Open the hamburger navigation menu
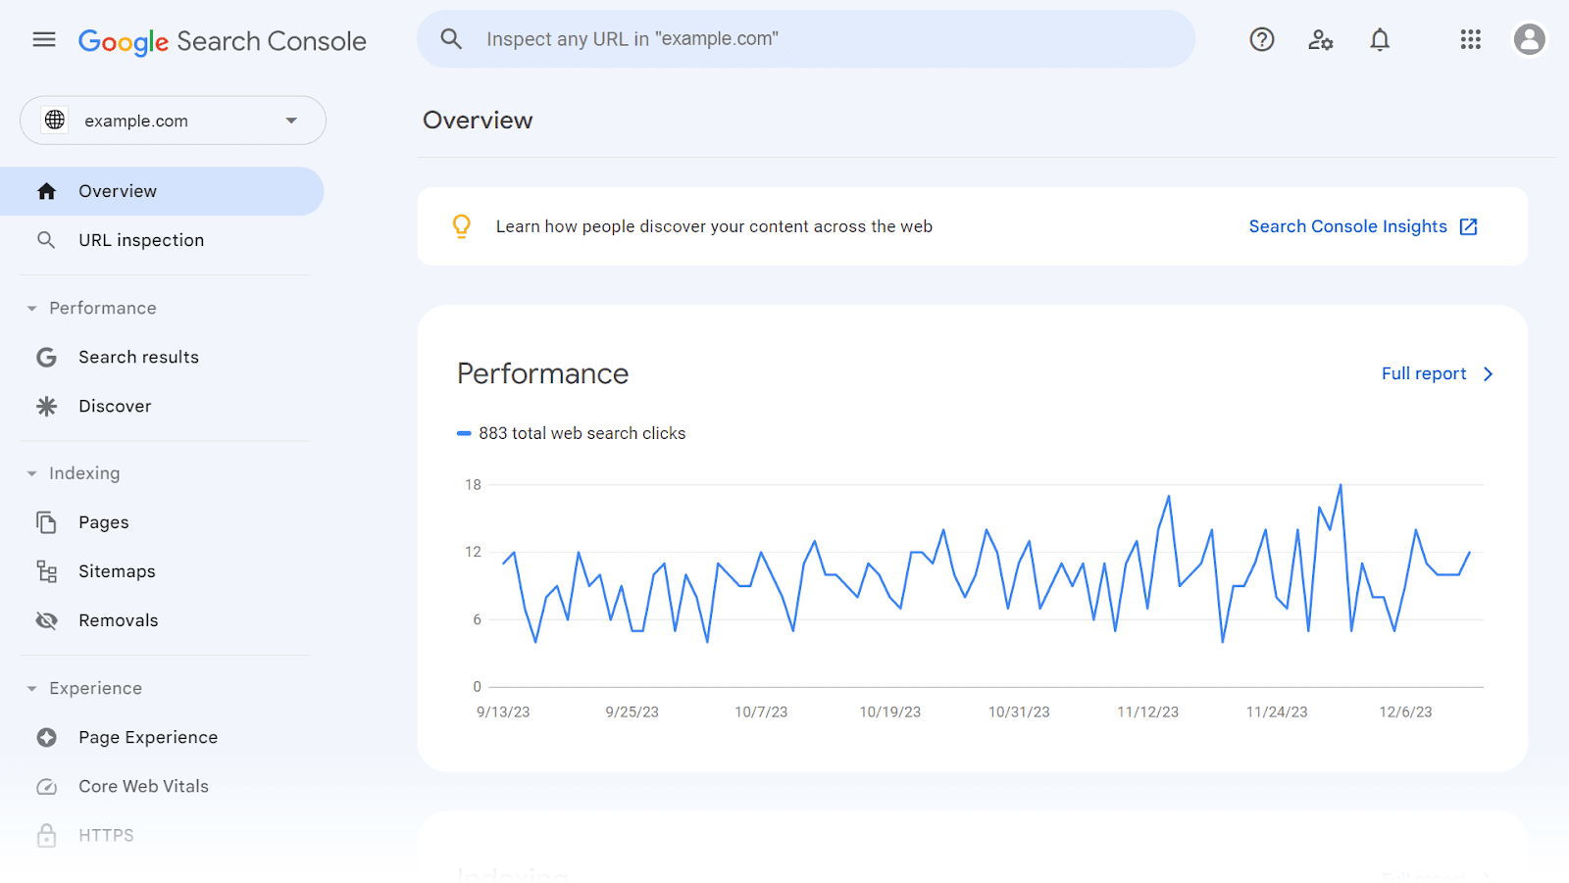Image resolution: width=1569 pixels, height=883 pixels. click(43, 39)
